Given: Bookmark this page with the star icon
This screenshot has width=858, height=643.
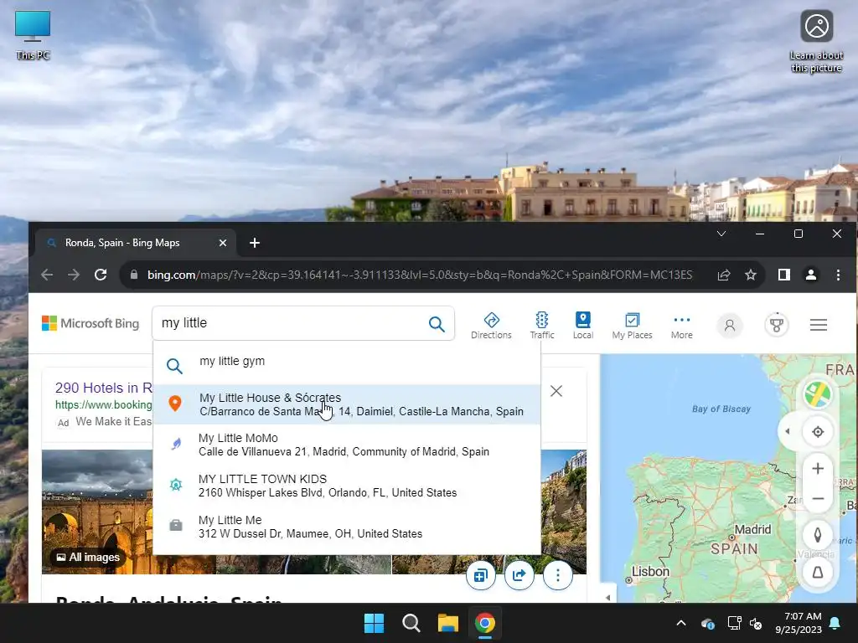Looking at the screenshot, I should 750,275.
